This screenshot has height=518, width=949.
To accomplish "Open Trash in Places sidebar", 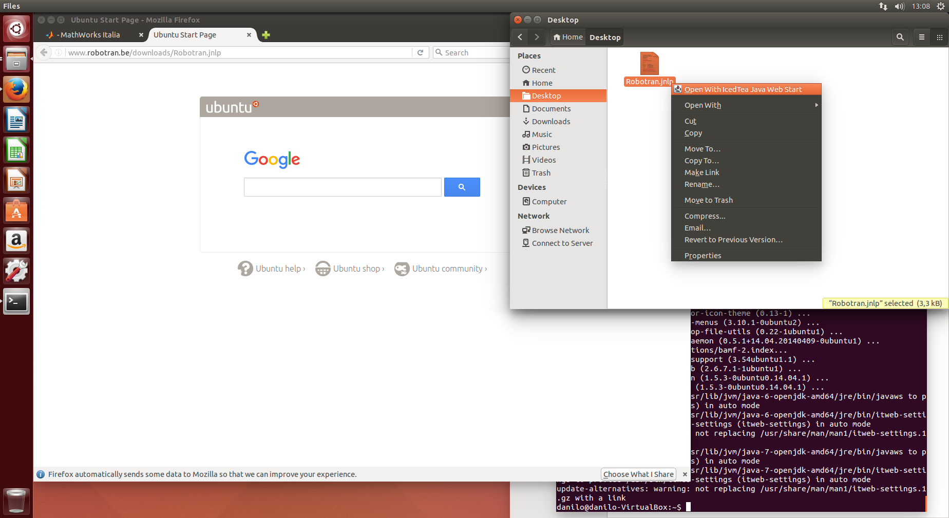I will (x=558, y=173).
